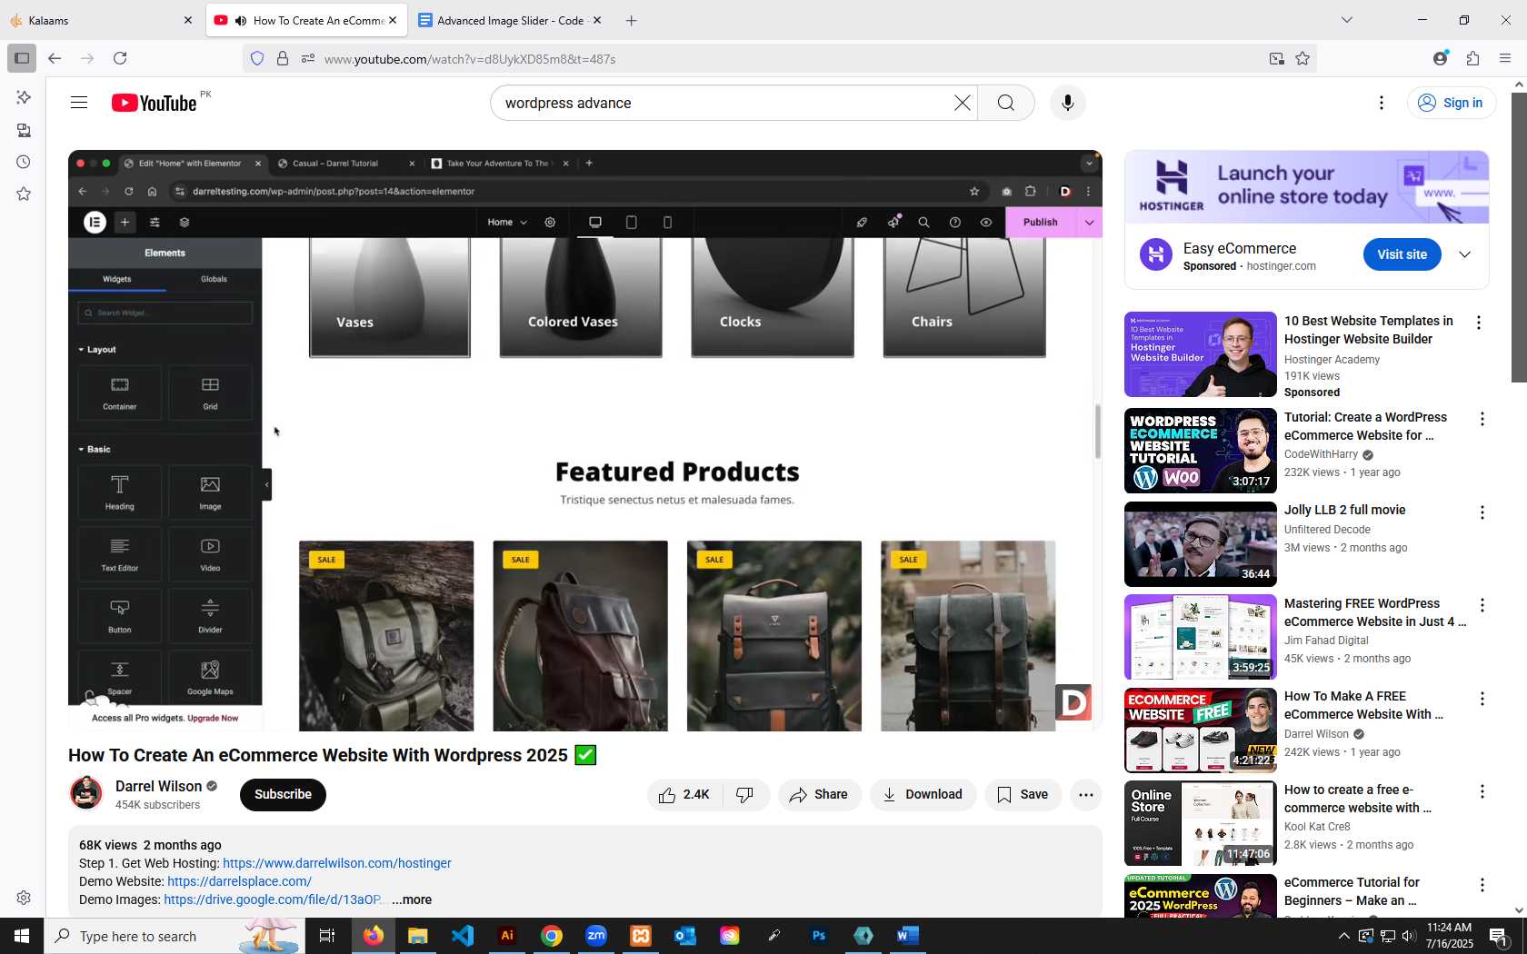Open Windows Start menu

coord(22,936)
